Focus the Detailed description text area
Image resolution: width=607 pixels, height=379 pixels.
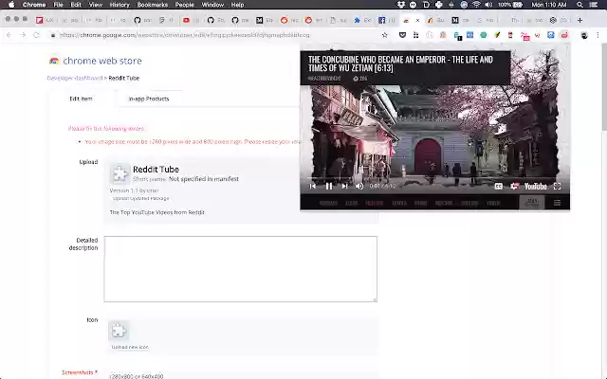click(240, 269)
